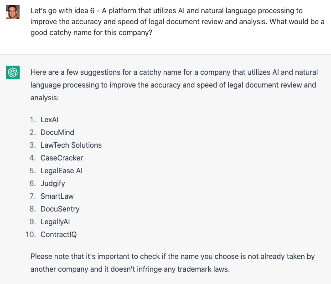Click "Here are a few suggestions" intro text
This screenshot has height=284, width=331.
click(x=73, y=72)
